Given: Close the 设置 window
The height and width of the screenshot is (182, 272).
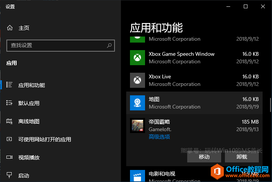Looking at the screenshot, I should coord(263,6).
